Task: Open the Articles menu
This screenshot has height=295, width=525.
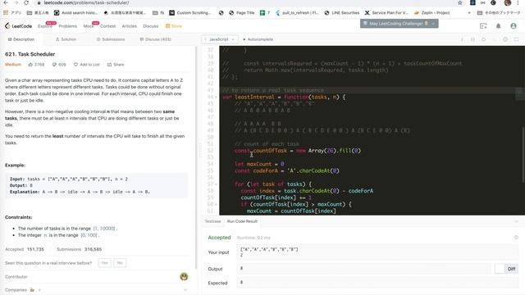Action: 130,26
